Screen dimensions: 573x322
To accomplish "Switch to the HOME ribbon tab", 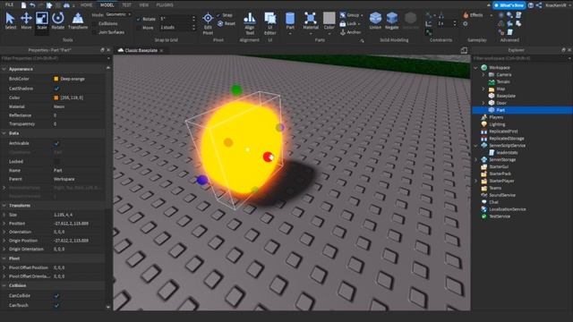I will point(87,5).
